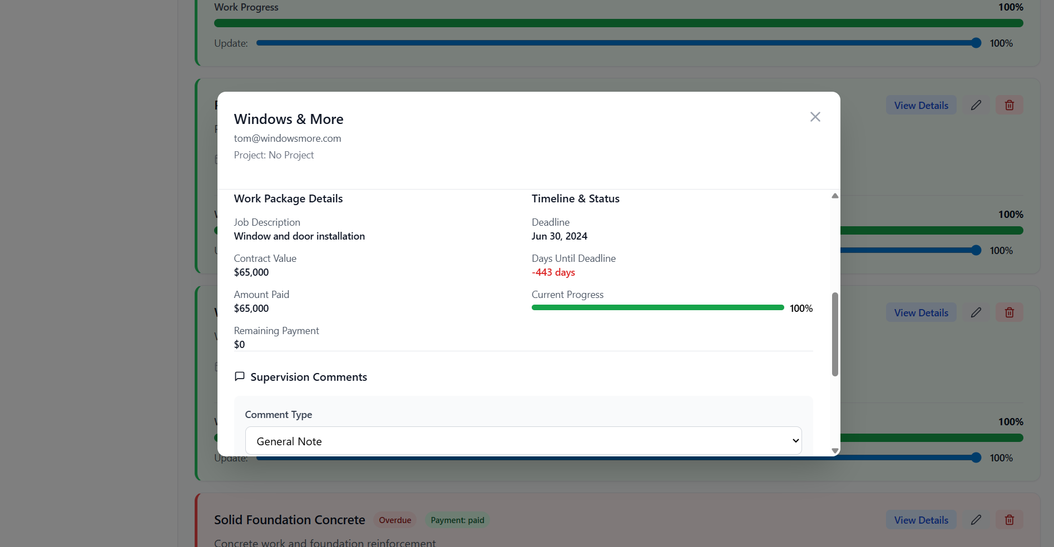Image resolution: width=1054 pixels, height=547 pixels.
Task: Click the Payment: paid status badge
Action: 457,520
